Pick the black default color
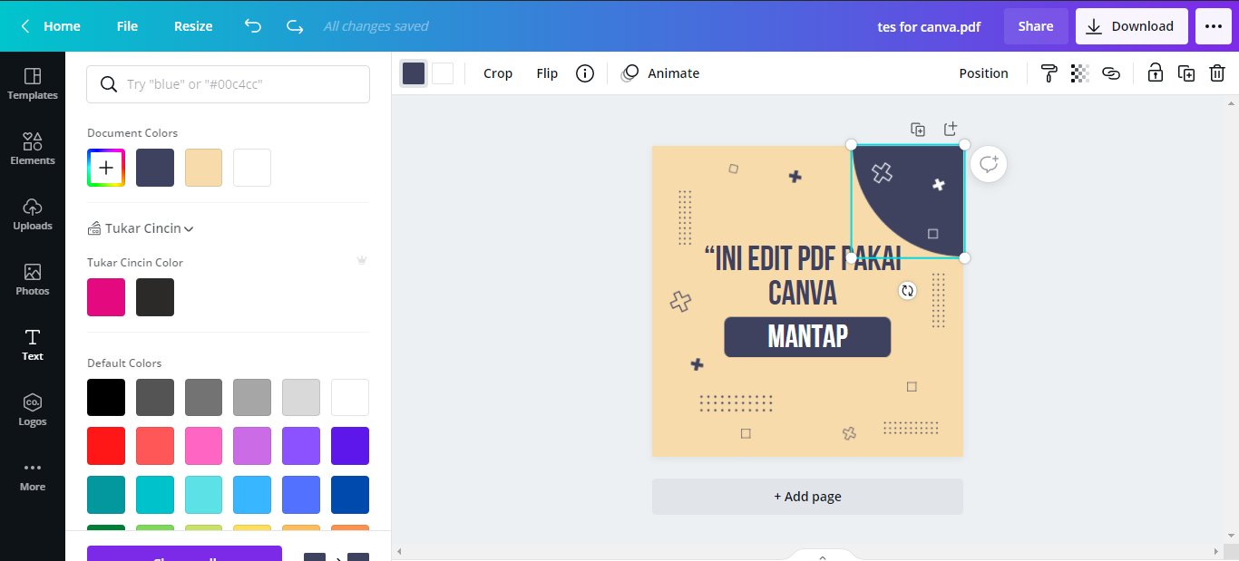Screen dimensions: 1239x561 106,397
